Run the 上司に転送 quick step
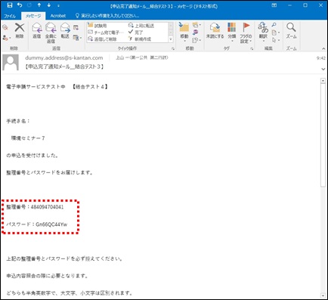The width and height of the screenshot is (328, 300). [141, 26]
